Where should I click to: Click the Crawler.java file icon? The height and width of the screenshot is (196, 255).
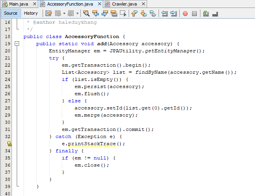coord(107,4)
